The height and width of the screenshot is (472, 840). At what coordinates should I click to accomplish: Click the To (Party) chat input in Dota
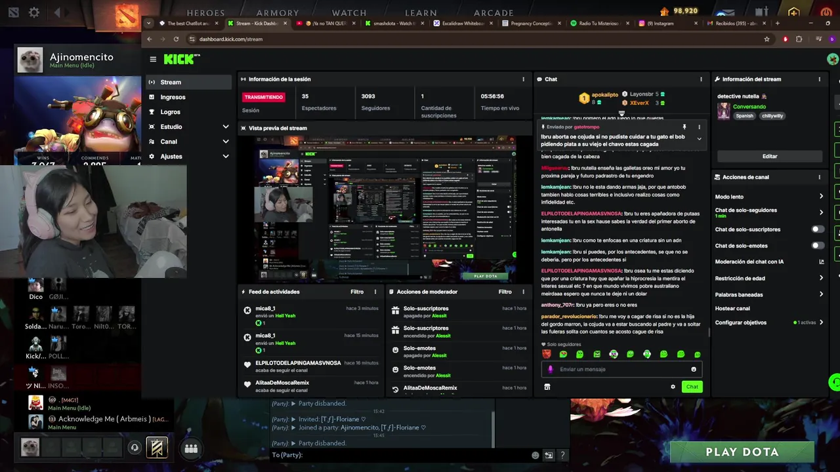(400, 455)
